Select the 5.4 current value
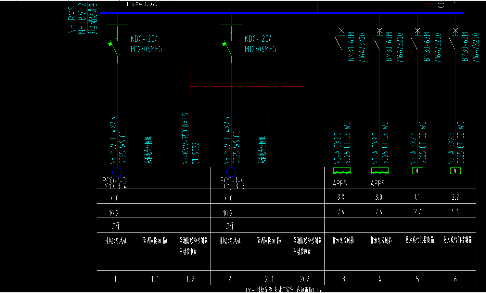Screen dimensions: 486x293 (455, 212)
